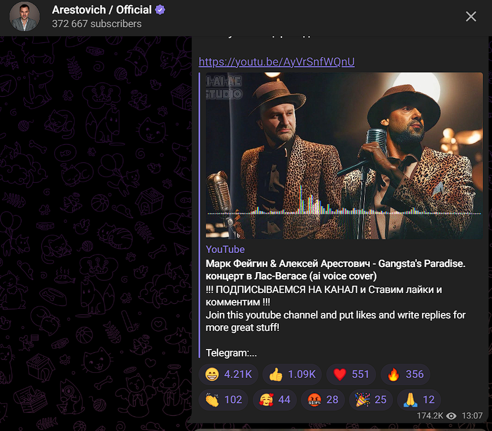
Task: Click the eye views icon beside 174.2K
Action: [x=451, y=416]
